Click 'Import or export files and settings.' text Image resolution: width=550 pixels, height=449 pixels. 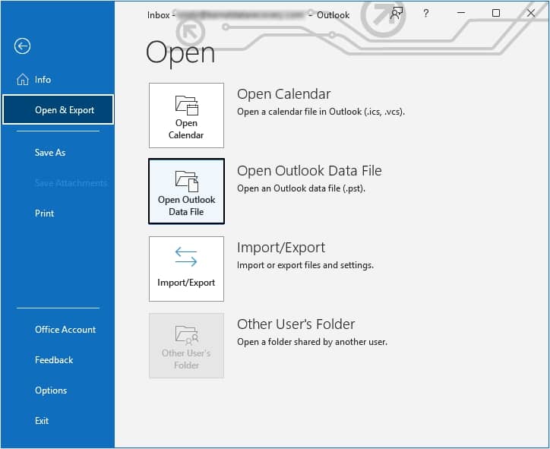pyautogui.click(x=305, y=265)
